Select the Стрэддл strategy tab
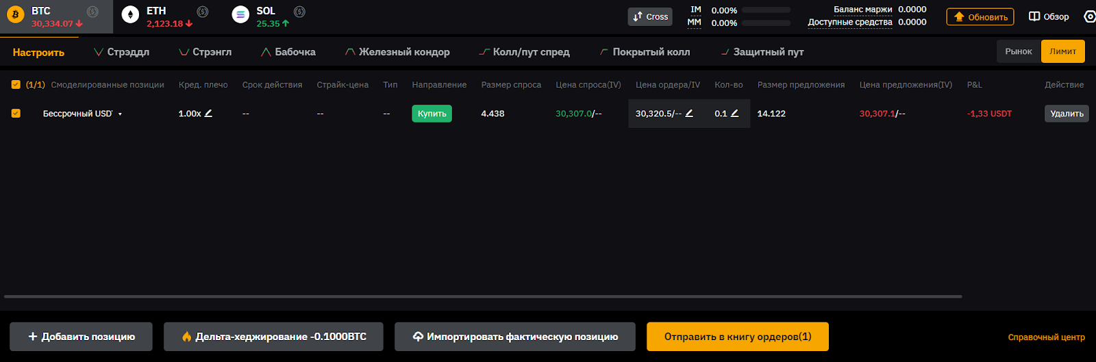 coord(122,52)
